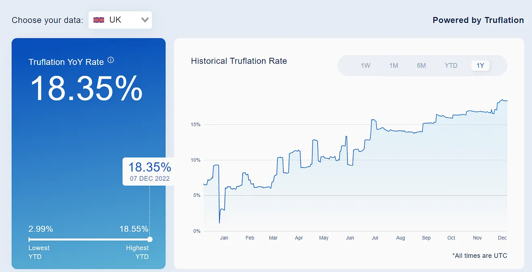The width and height of the screenshot is (532, 272).
Task: Switch to the 6M chart view
Action: (422, 65)
